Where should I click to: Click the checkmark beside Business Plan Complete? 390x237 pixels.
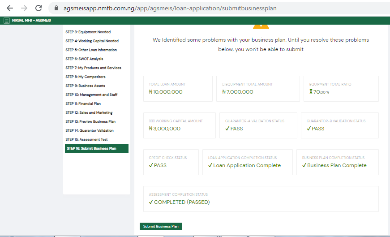tap(304, 165)
